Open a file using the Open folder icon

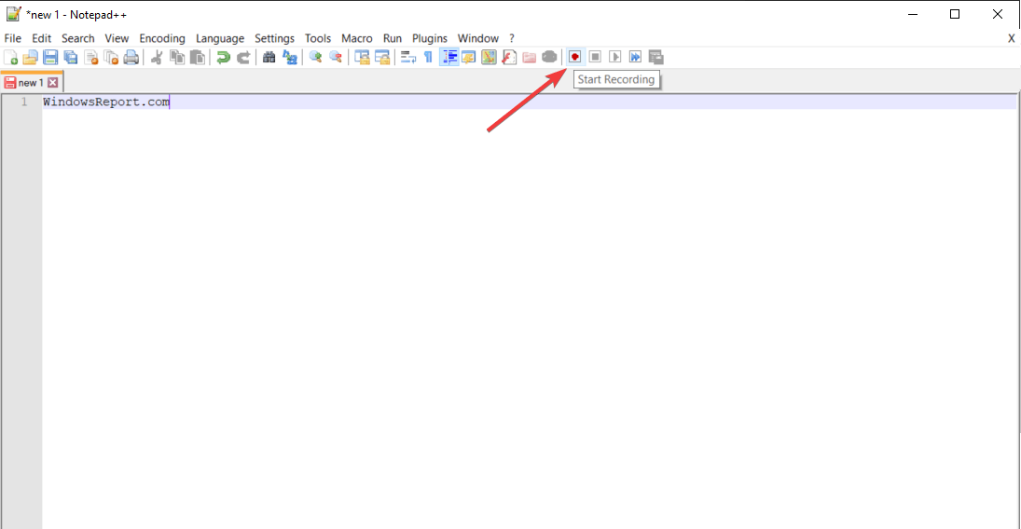(x=30, y=57)
